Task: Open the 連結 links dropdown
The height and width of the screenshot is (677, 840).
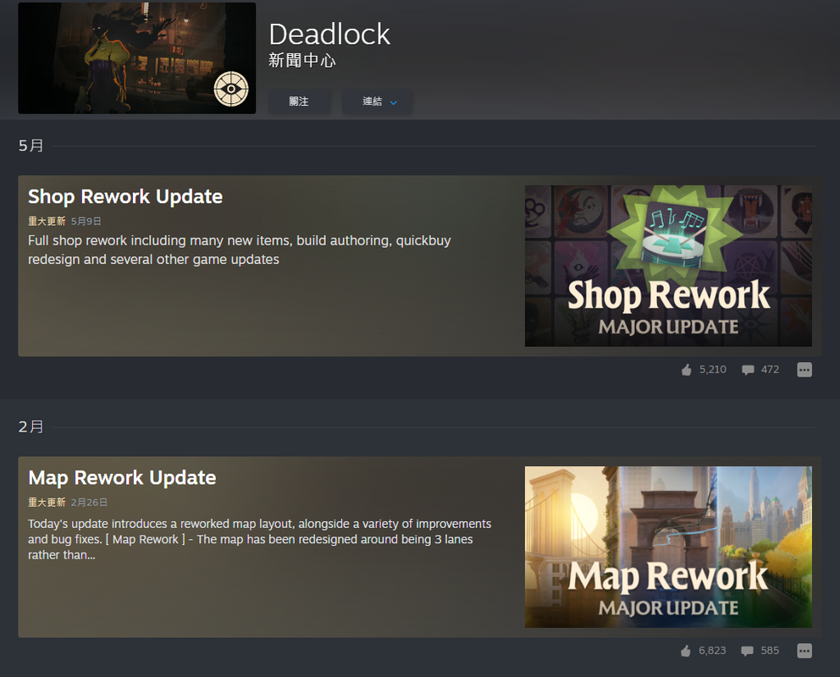Action: pyautogui.click(x=377, y=102)
